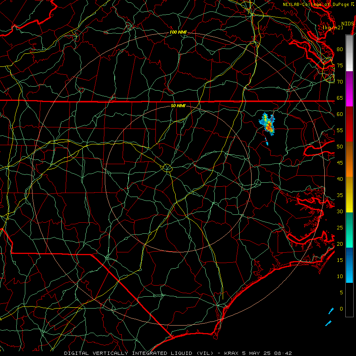Viewport: 356px width, 356px height.
Task: Pick the red segment of the color bar
Action: pyautogui.click(x=349, y=124)
